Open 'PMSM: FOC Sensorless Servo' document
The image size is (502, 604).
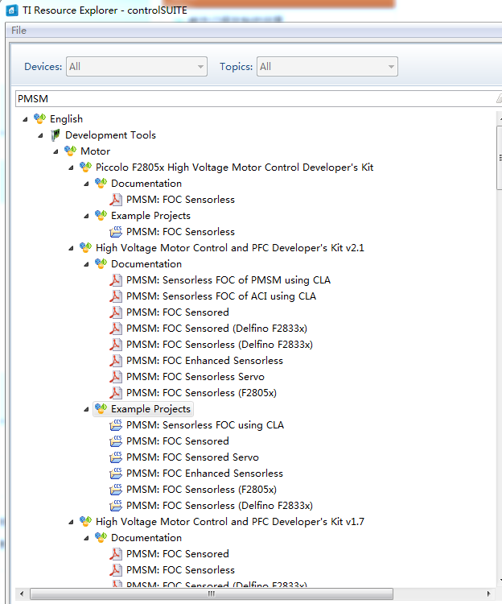pyautogui.click(x=195, y=377)
